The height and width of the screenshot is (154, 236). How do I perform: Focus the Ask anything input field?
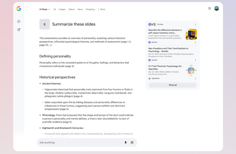point(79,143)
